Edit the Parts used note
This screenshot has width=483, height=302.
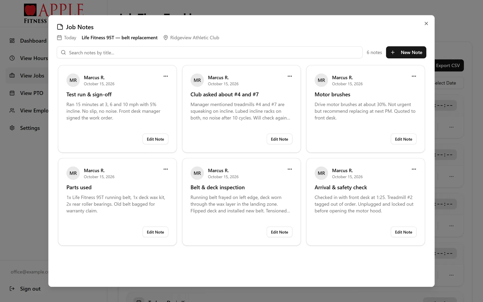point(155,232)
